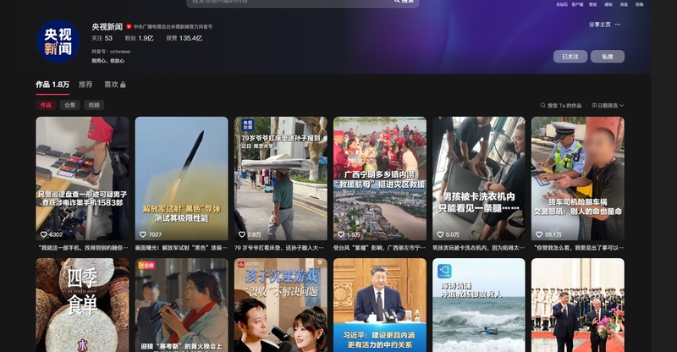Open 投稿 upload in the top bar
The height and width of the screenshot is (352, 677).
(x=639, y=4)
